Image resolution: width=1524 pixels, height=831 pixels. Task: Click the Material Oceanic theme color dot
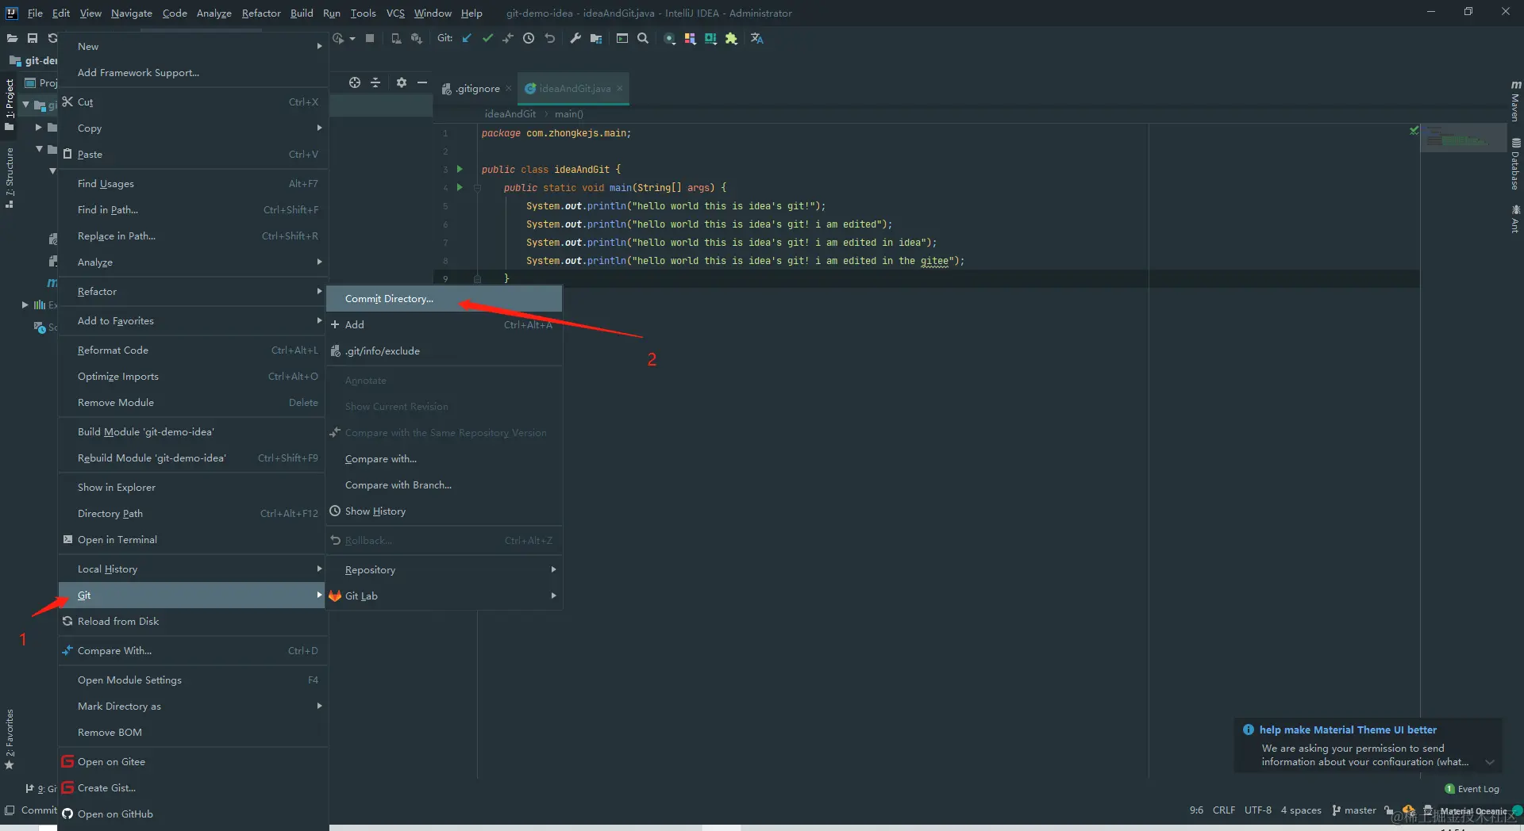(x=1517, y=810)
